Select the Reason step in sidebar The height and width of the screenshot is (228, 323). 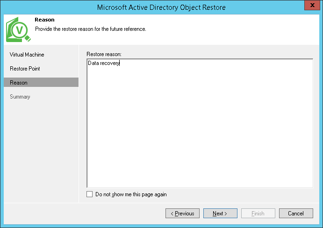(19, 83)
